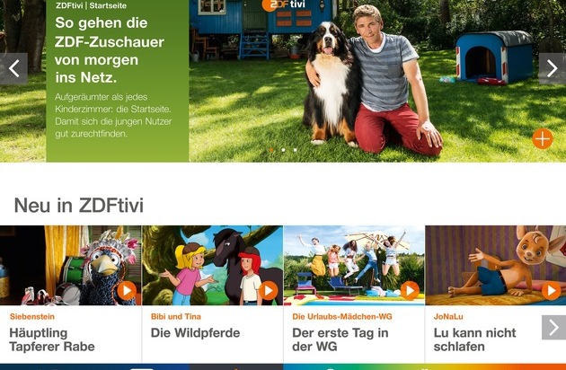Image resolution: width=566 pixels, height=370 pixels.
Task: Click the Siebenstein category label
Action: [x=32, y=317]
